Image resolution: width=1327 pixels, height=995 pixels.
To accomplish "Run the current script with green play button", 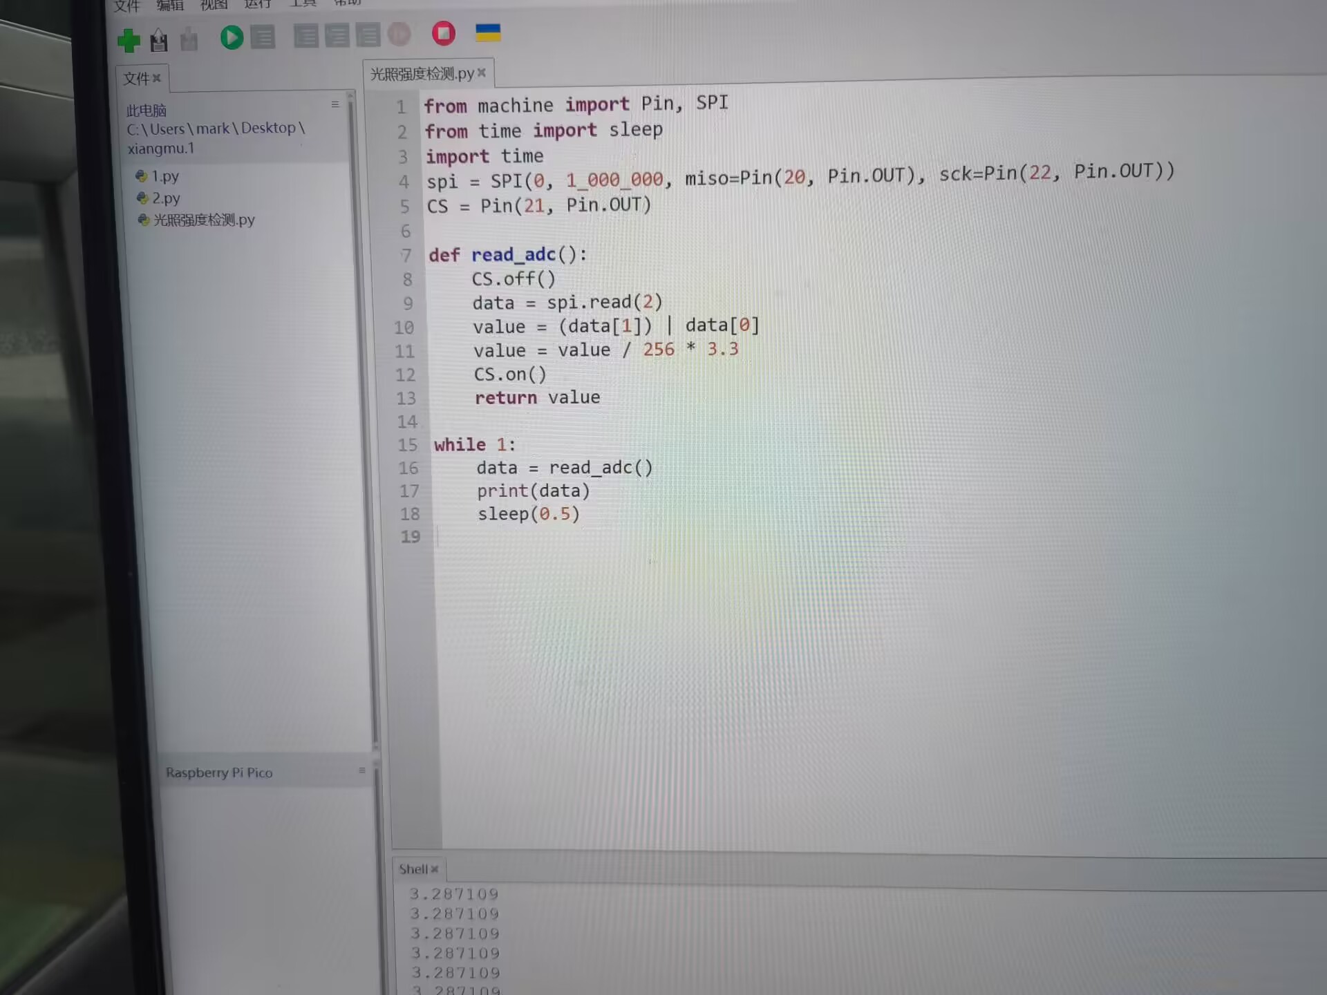I will (x=232, y=37).
